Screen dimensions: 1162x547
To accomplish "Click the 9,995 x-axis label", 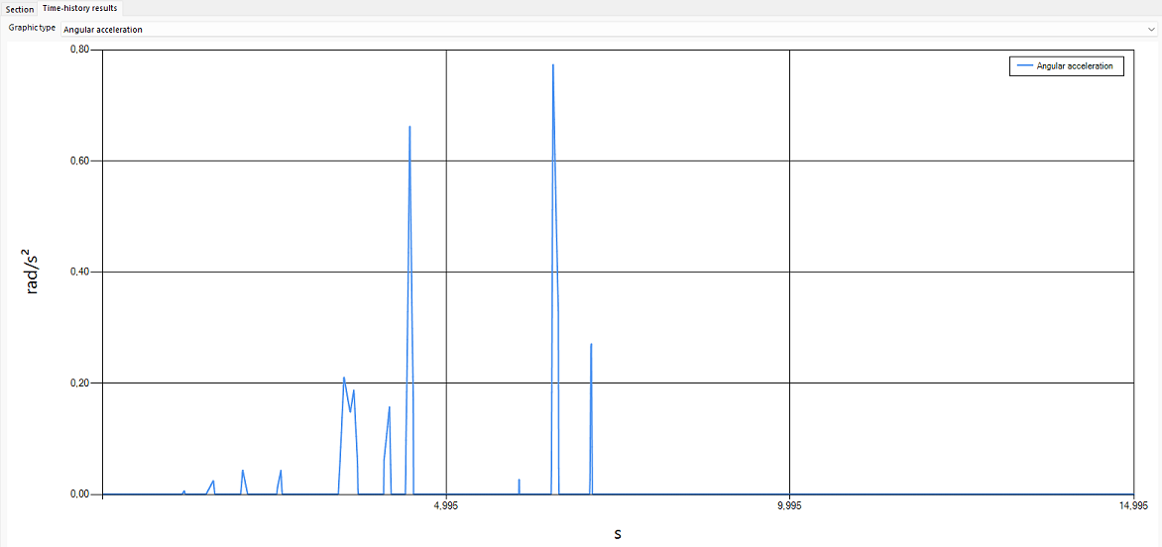I will [790, 505].
